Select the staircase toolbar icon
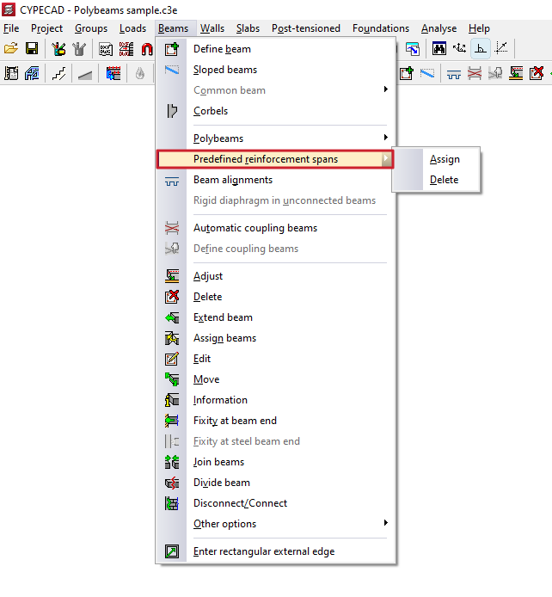This screenshot has width=552, height=597. [58, 73]
